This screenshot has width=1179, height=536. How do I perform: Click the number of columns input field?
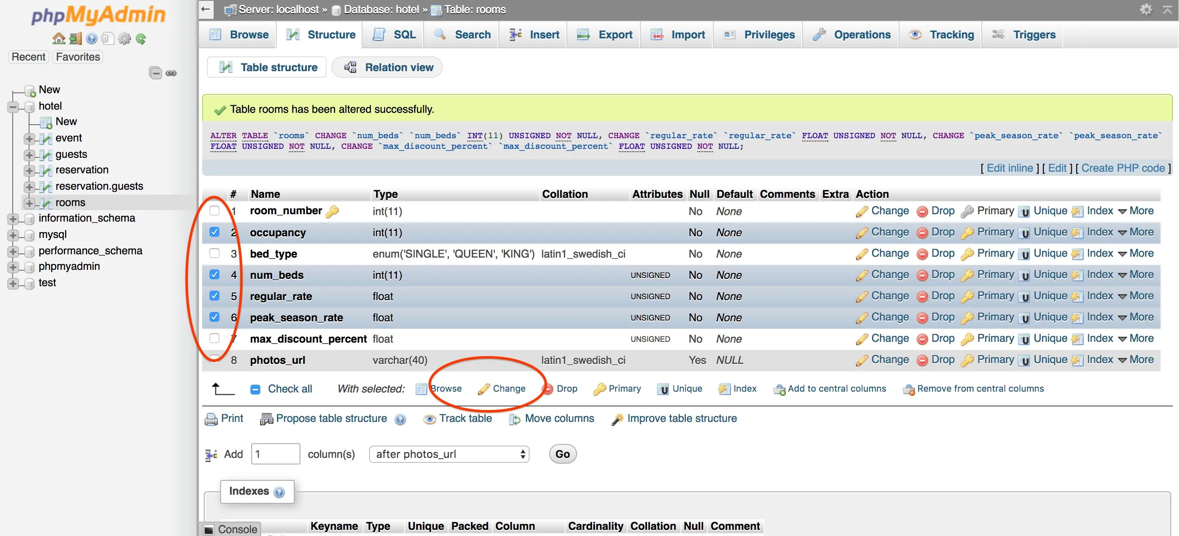(x=275, y=454)
